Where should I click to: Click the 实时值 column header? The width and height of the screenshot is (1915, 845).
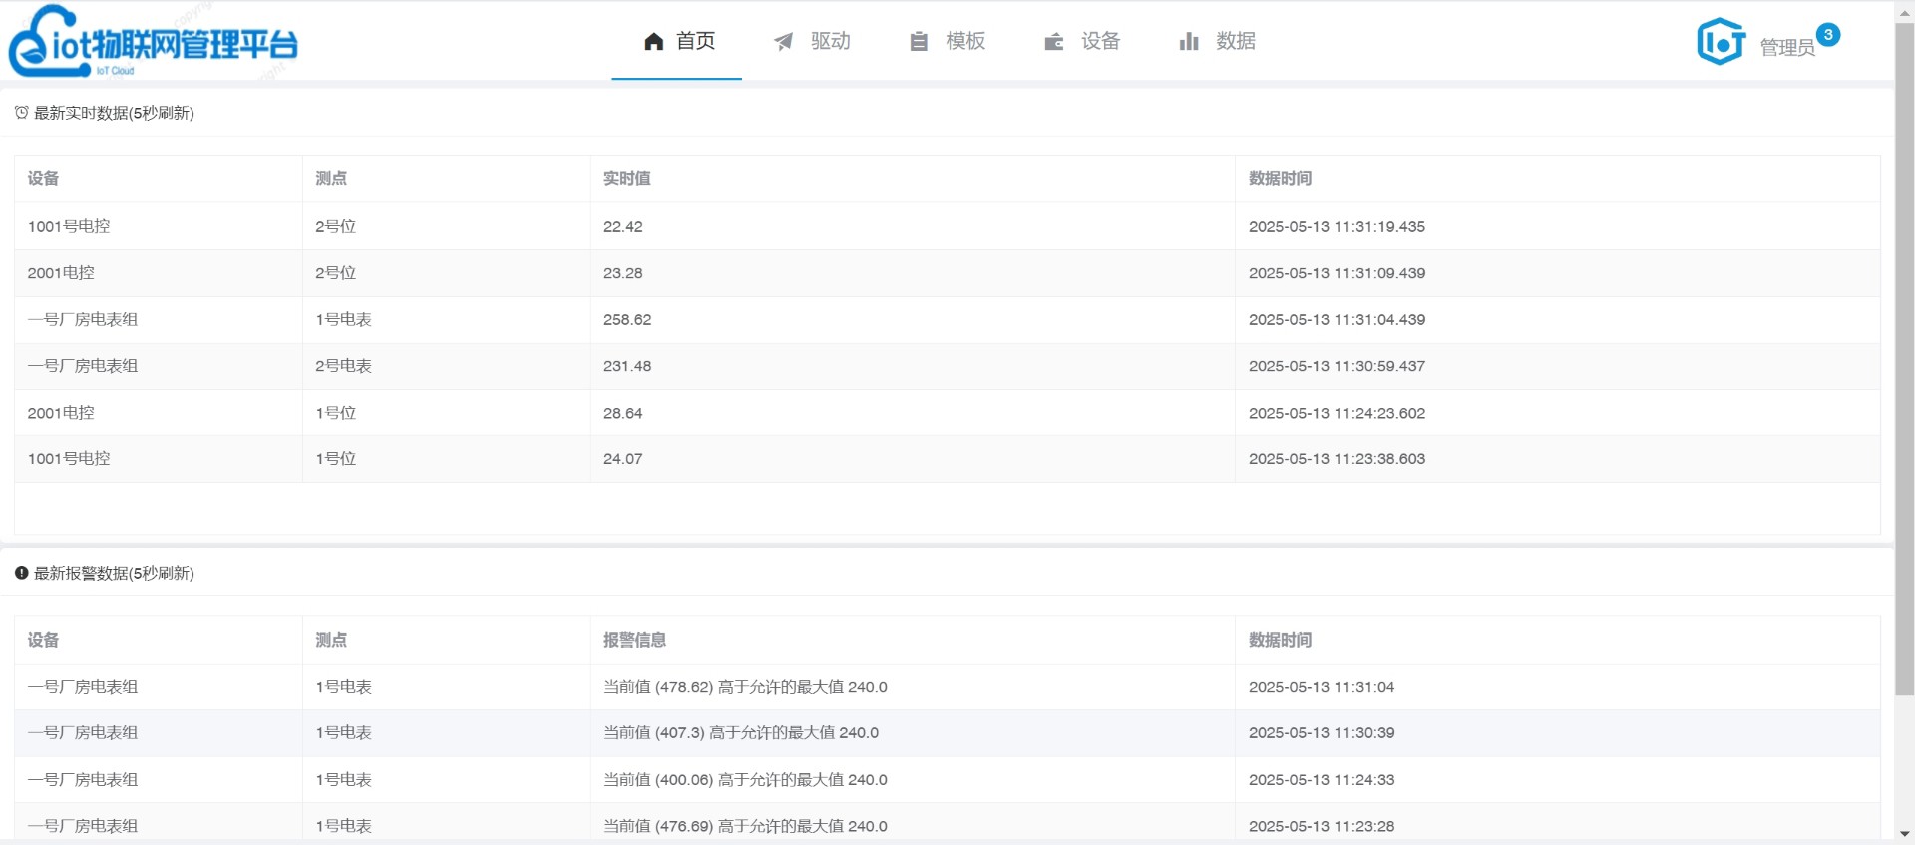[x=626, y=178]
